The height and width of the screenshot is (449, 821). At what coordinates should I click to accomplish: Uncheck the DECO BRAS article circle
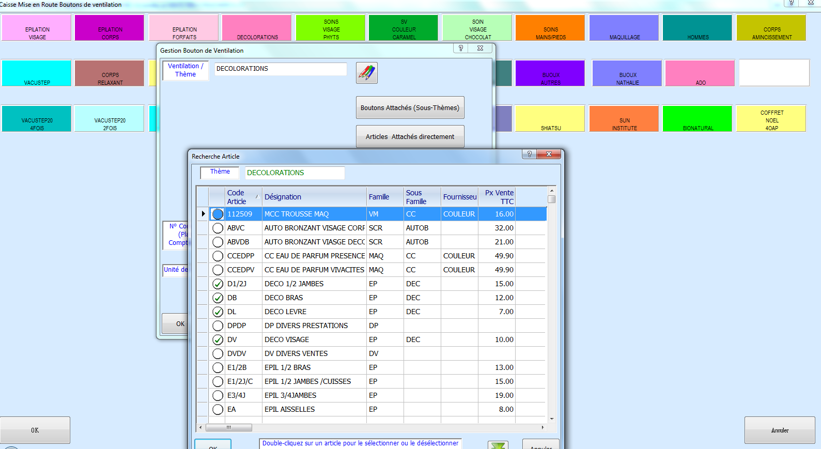pyautogui.click(x=218, y=298)
